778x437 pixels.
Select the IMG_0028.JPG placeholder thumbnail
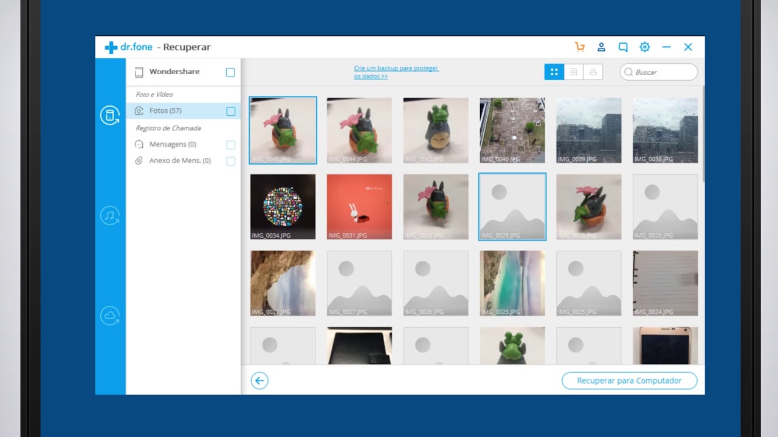[x=666, y=207]
